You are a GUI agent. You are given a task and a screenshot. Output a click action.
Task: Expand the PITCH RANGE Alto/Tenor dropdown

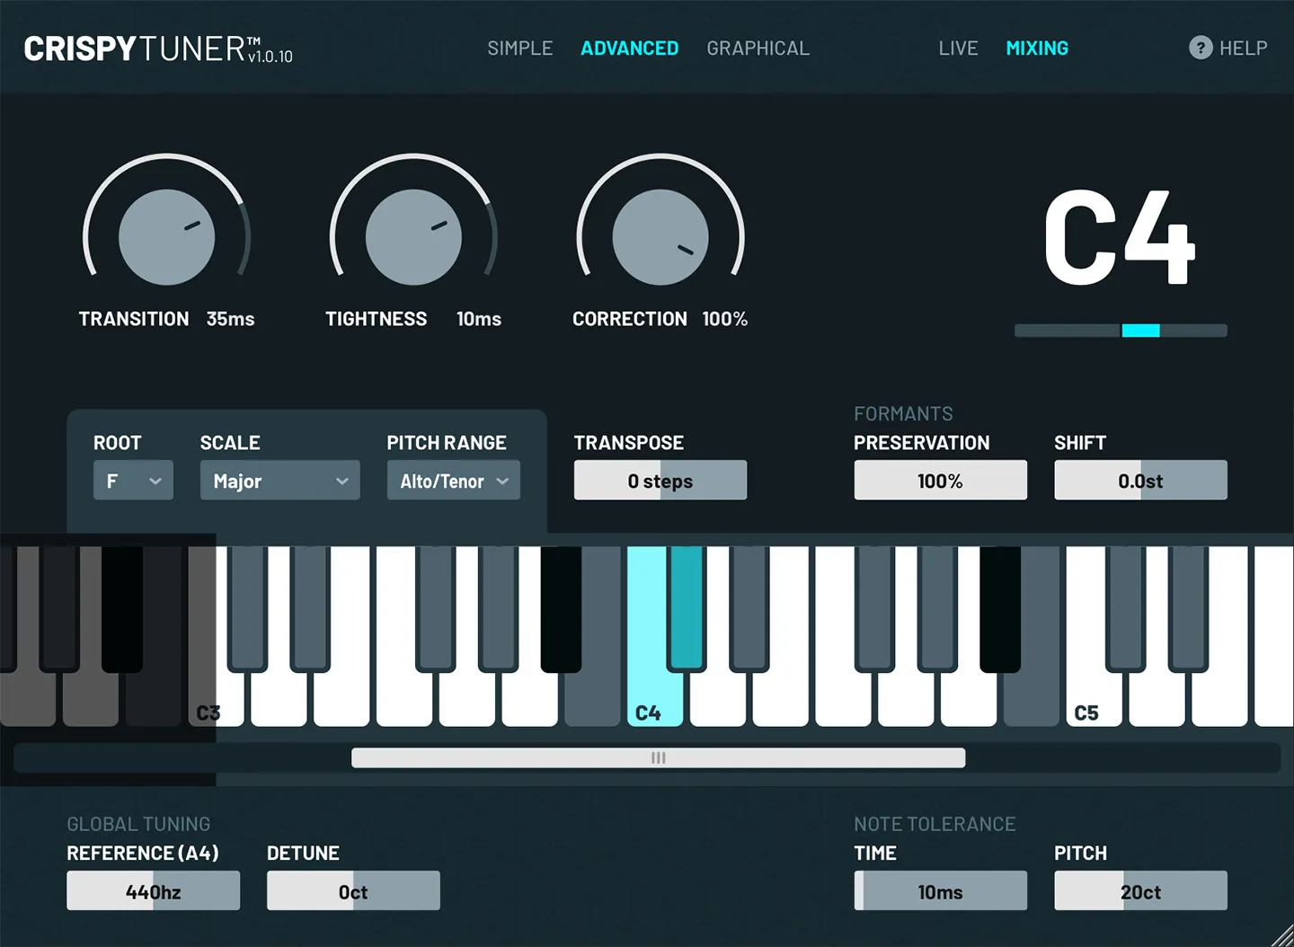pyautogui.click(x=454, y=481)
